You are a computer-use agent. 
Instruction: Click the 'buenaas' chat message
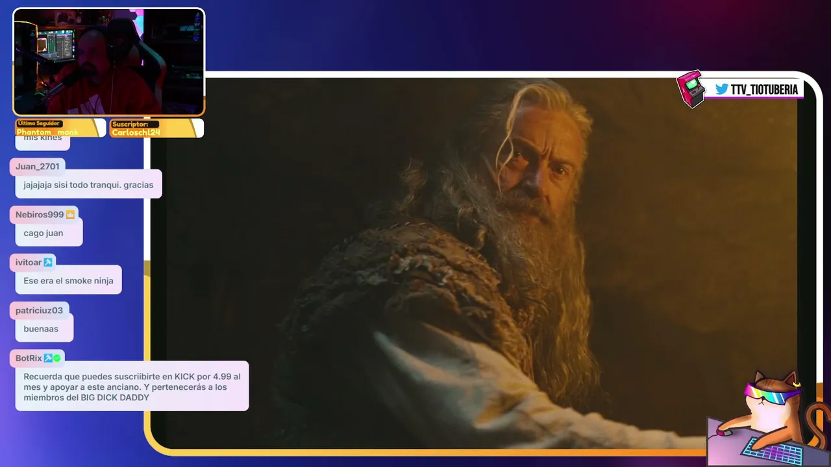(44, 329)
